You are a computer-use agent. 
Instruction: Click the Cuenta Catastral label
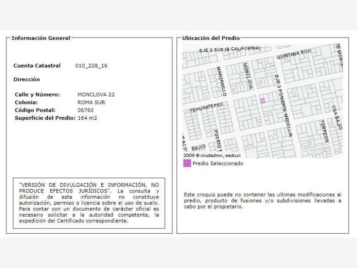[37, 66]
